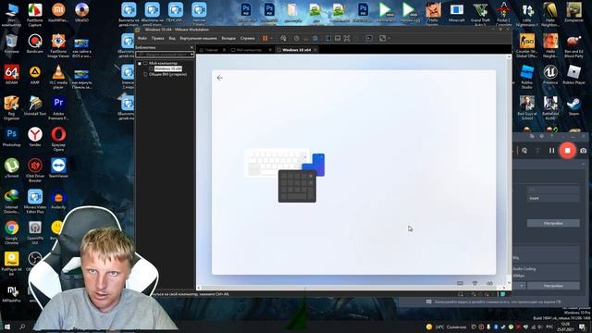Click the recorder camera screenshot icon

pos(584,151)
